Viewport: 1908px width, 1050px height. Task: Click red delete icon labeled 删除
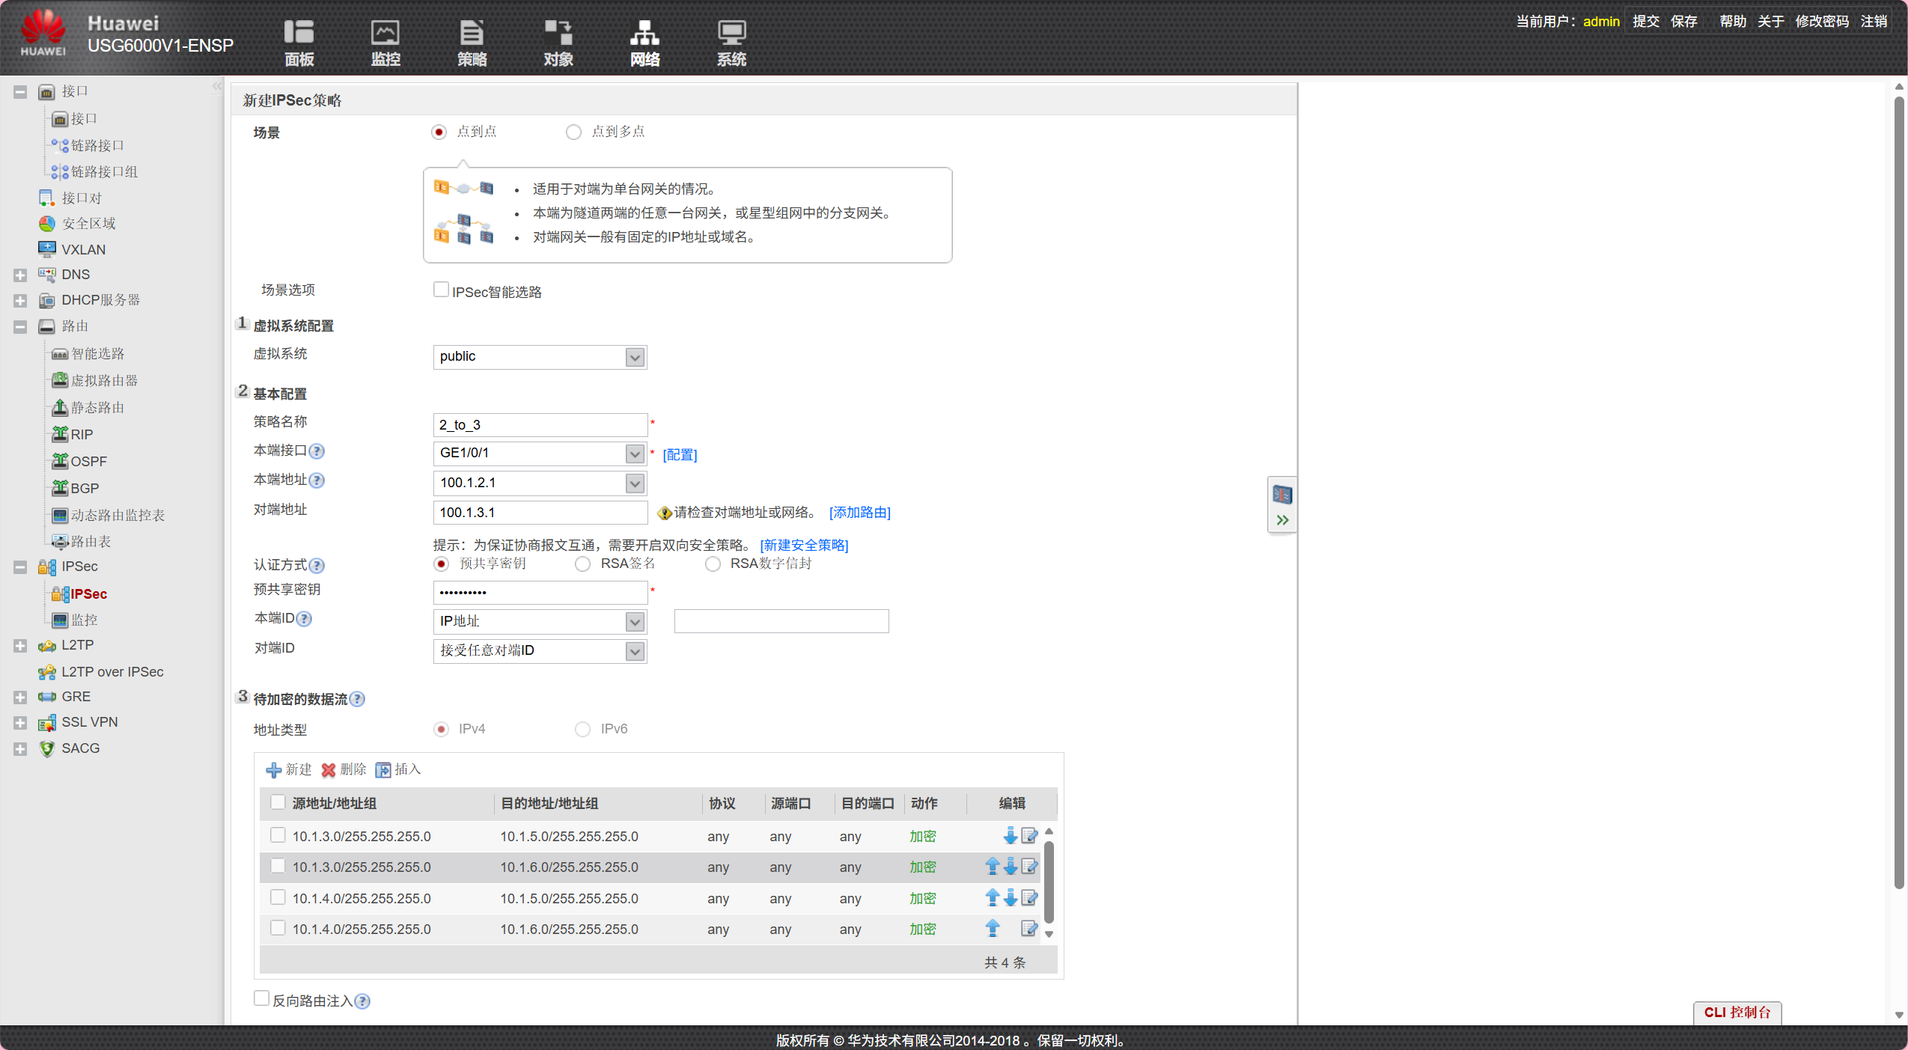click(x=329, y=770)
